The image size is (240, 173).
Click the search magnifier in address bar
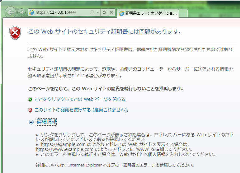click(x=92, y=12)
